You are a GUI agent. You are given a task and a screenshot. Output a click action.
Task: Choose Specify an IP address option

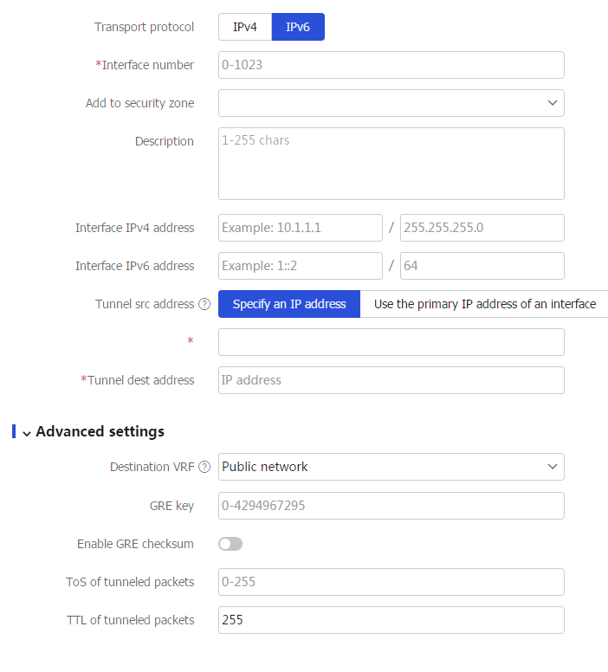[289, 304]
